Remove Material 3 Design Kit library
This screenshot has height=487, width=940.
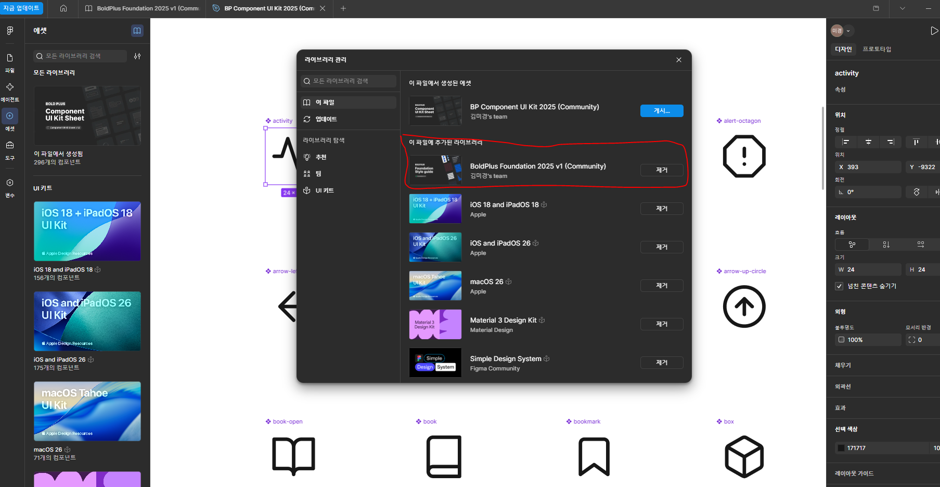click(662, 324)
